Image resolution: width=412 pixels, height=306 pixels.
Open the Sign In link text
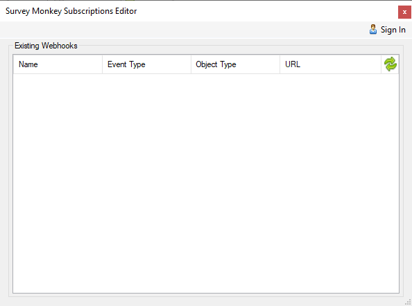coord(393,30)
